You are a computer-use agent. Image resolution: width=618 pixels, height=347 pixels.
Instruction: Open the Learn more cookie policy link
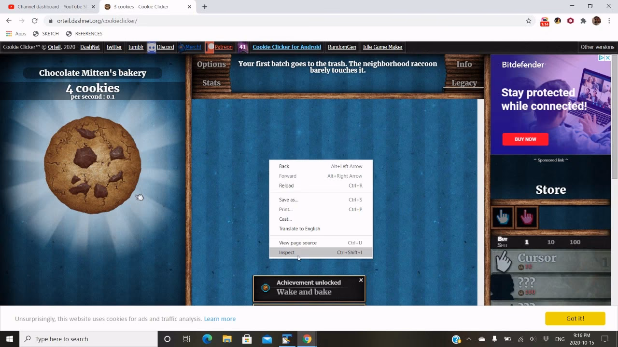[x=220, y=319]
